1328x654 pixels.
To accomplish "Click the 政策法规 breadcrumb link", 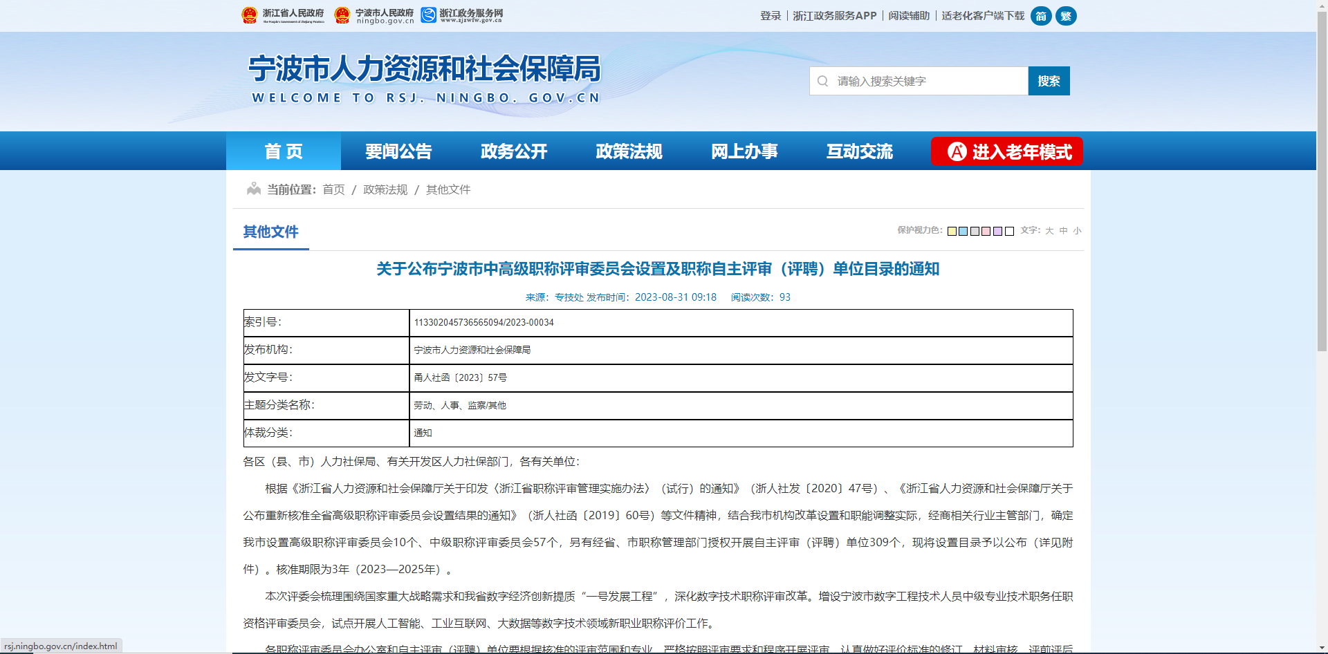I will coord(385,189).
